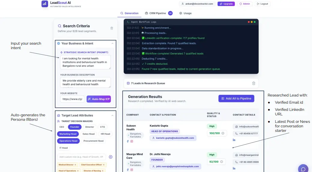
Task: Click the green dot in the logs window
Action: [x=255, y=22]
